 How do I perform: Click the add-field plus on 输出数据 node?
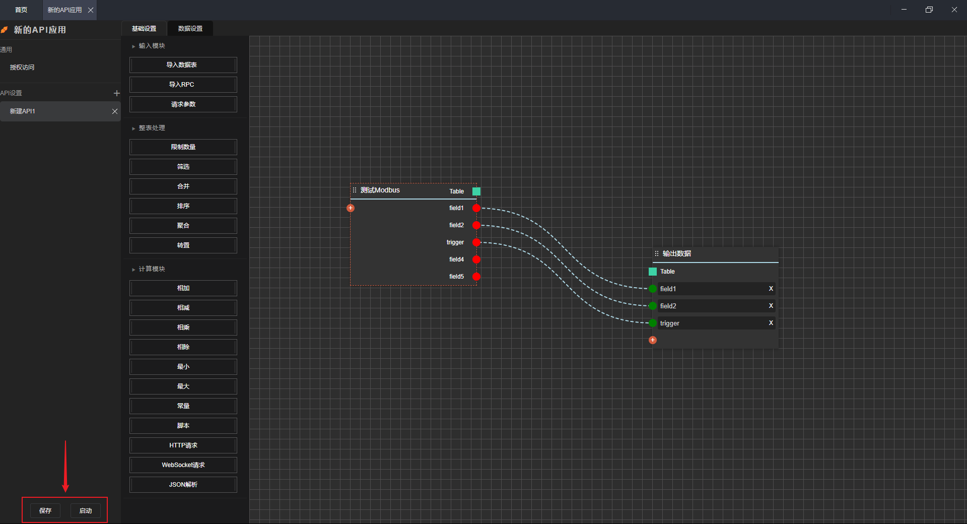pyautogui.click(x=653, y=340)
